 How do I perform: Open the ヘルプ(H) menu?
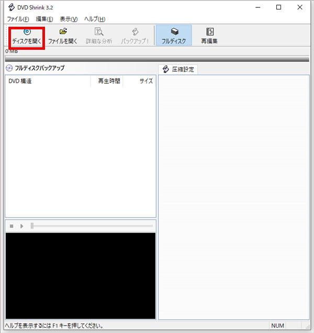pos(95,19)
